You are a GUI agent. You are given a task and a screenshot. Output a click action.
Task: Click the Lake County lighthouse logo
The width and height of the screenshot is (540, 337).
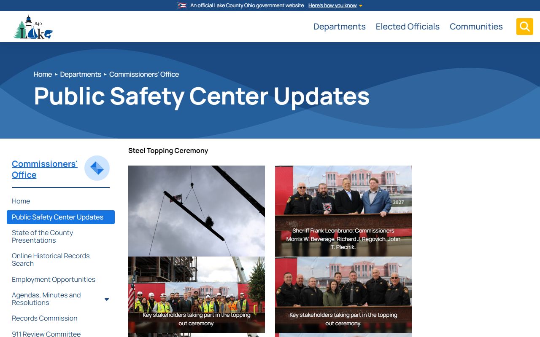pos(33,27)
